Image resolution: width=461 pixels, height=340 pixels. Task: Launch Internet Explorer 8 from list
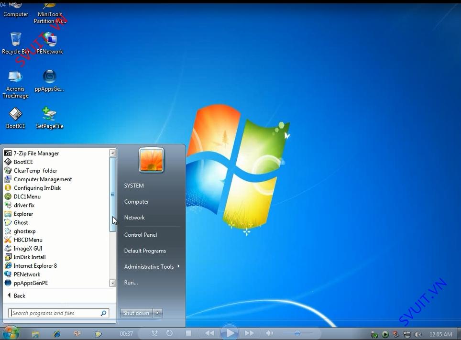[x=31, y=265]
